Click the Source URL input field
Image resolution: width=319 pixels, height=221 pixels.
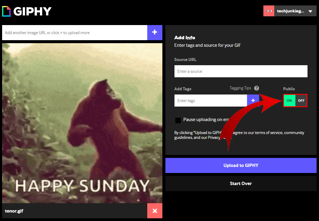pos(241,71)
